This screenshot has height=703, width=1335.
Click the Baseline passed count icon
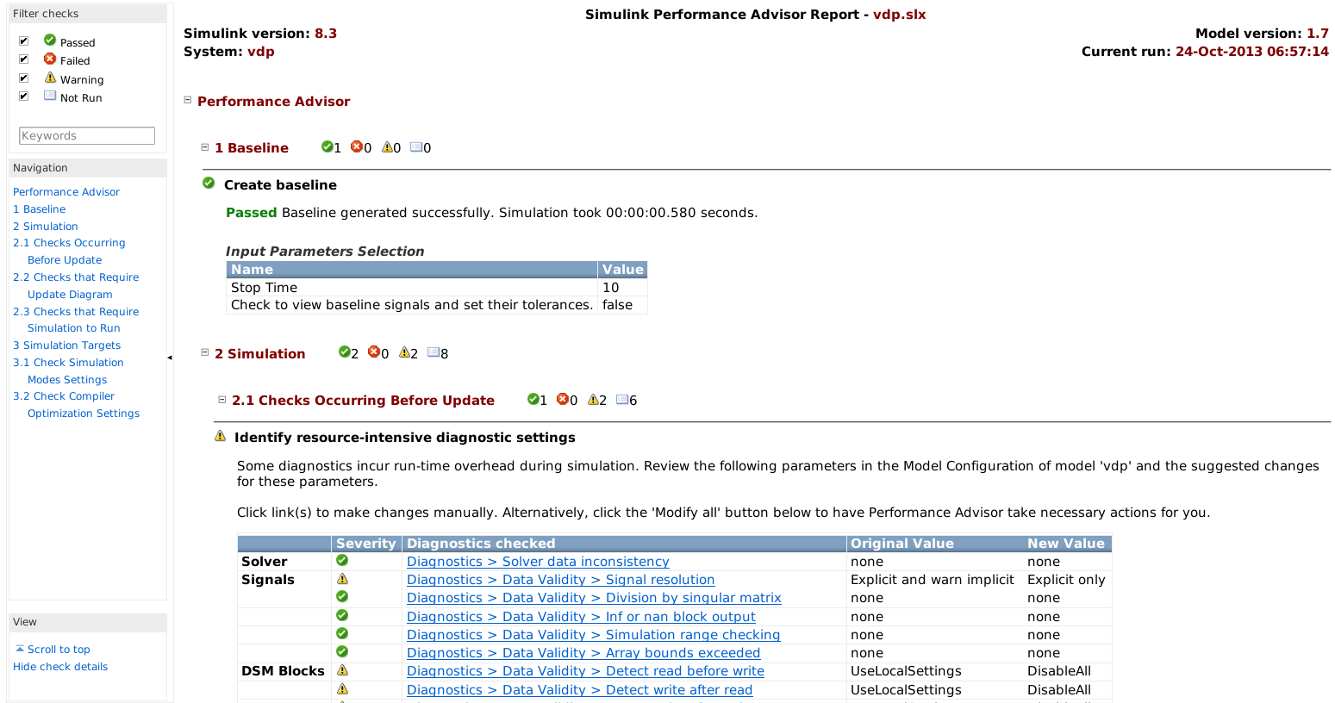[x=327, y=146]
